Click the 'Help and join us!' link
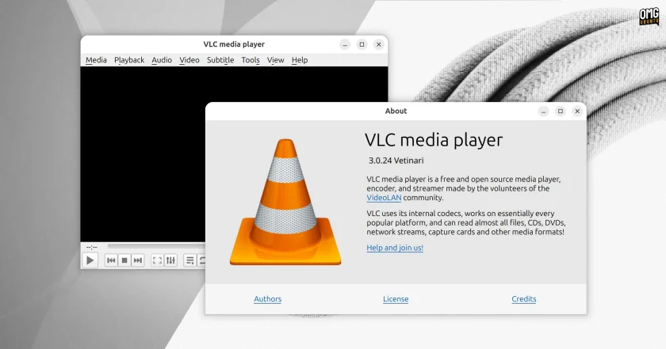Viewport: 666px width, 349px height. [395, 248]
